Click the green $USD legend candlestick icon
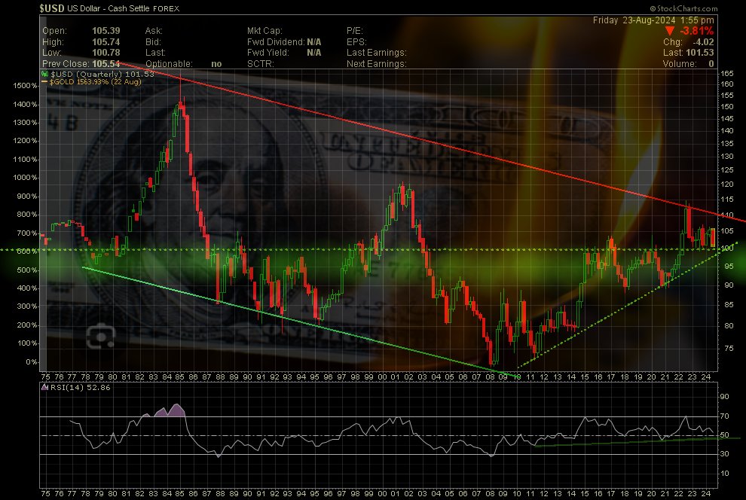This screenshot has height=500, width=746. point(44,74)
